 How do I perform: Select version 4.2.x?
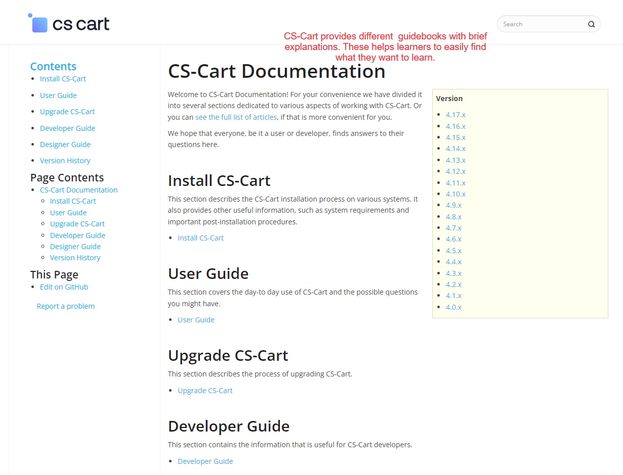(x=453, y=284)
